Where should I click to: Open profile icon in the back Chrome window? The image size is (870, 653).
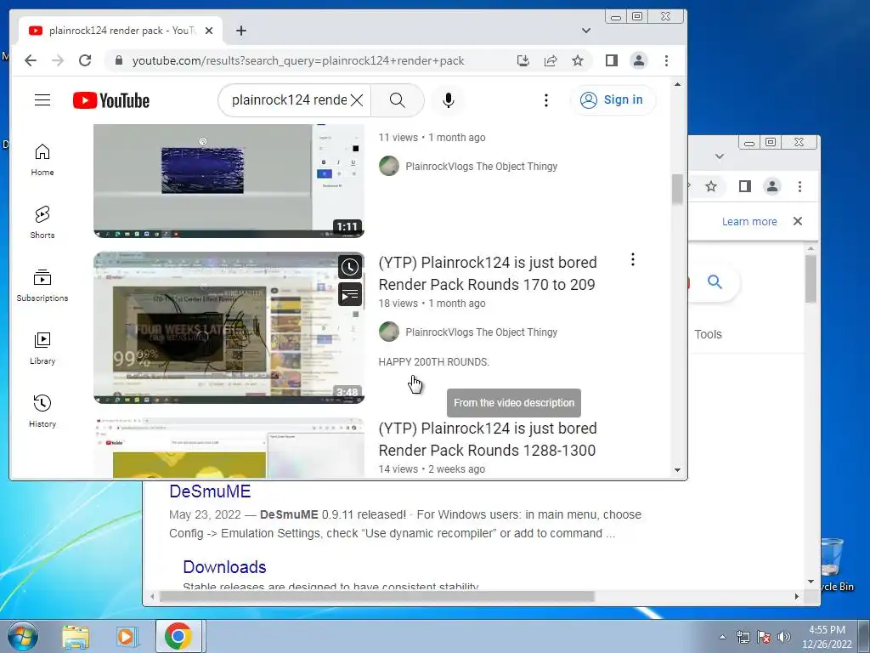coord(771,186)
